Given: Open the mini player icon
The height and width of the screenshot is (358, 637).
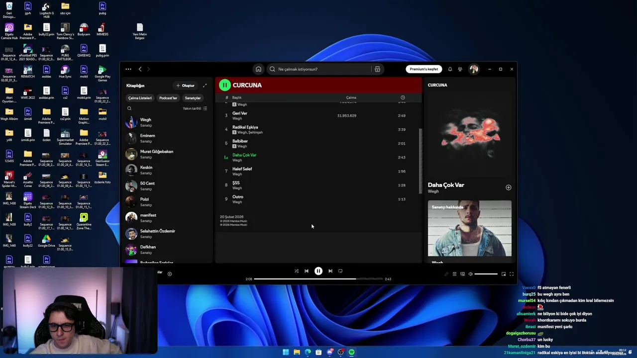Looking at the screenshot, I should pos(504,274).
